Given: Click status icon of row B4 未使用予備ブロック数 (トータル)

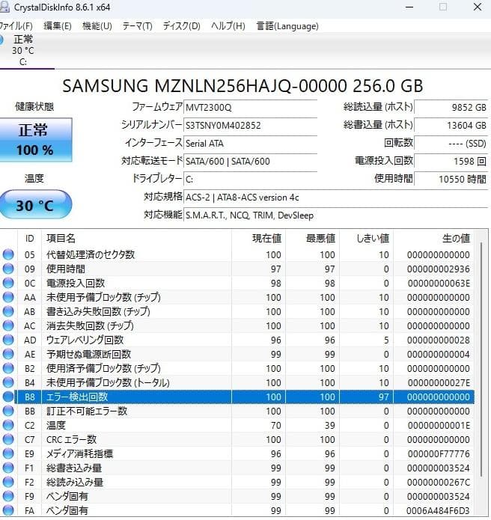Looking at the screenshot, I should [8, 382].
